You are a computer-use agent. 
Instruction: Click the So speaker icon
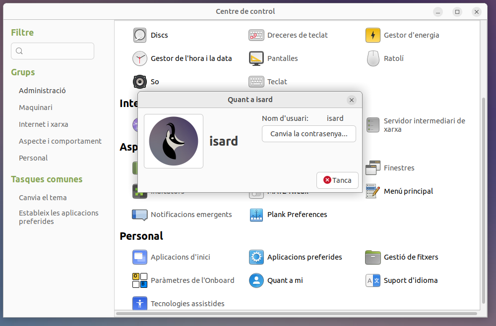140,82
